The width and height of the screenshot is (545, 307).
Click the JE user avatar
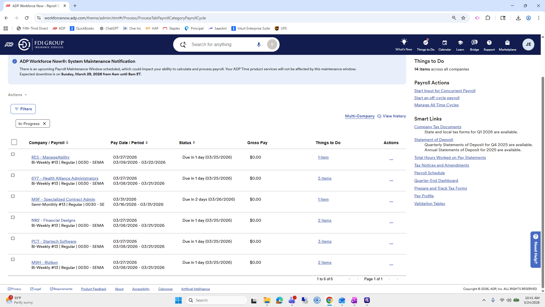click(x=528, y=44)
